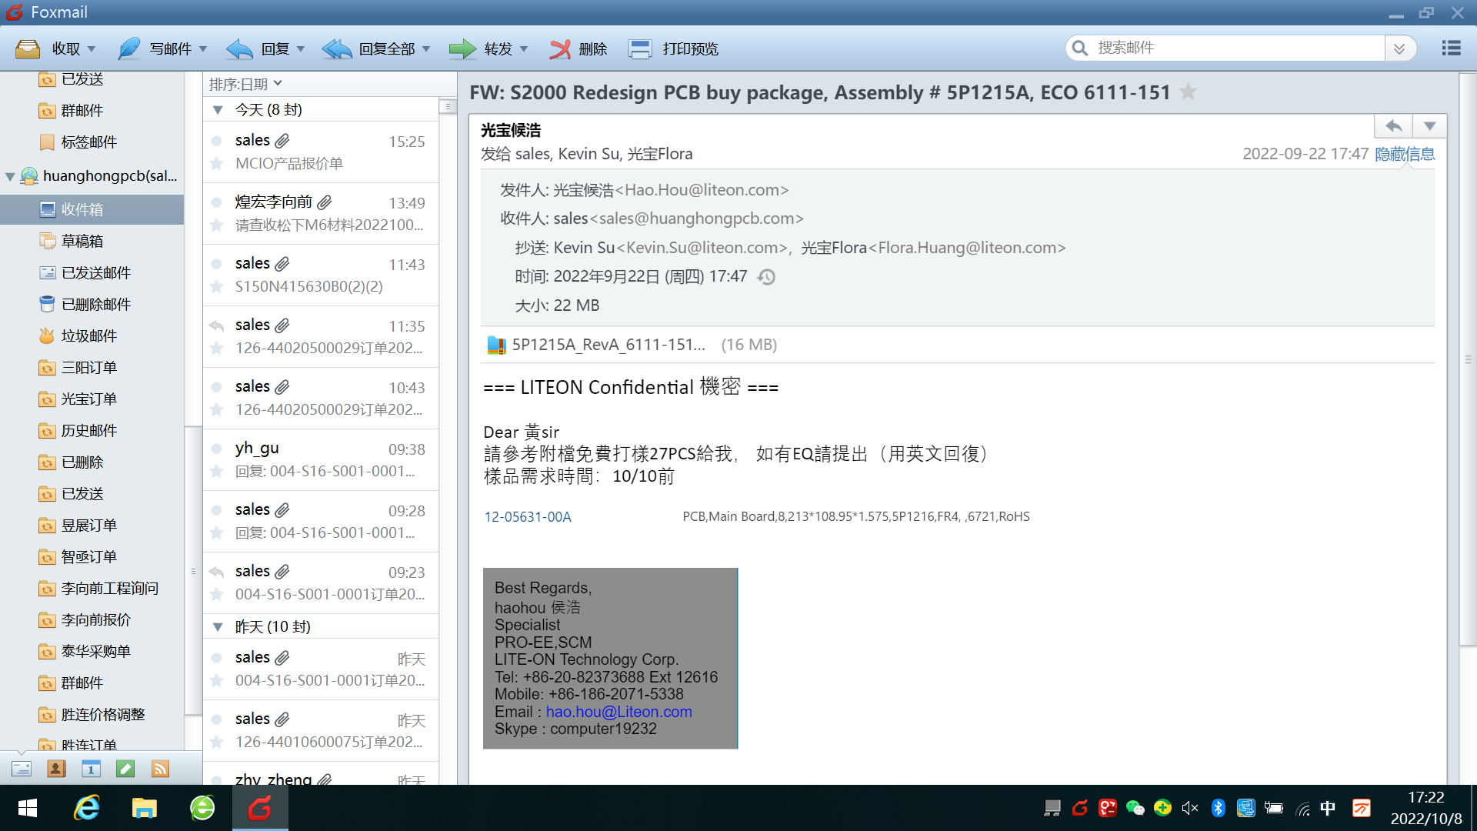Expand advanced search options arrow
This screenshot has width=1477, height=831.
click(x=1399, y=48)
